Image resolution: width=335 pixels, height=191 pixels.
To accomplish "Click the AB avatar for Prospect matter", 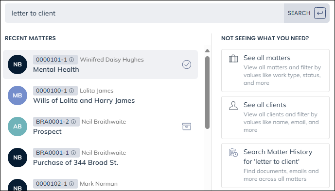I will 18,127.
